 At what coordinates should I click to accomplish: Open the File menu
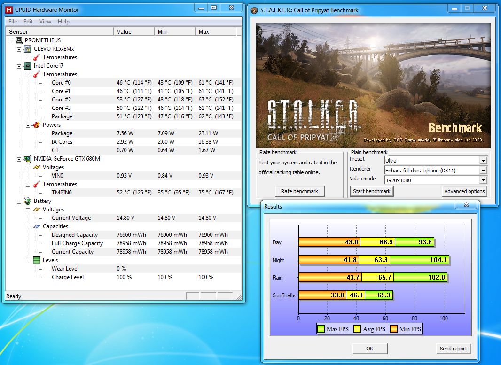13,22
